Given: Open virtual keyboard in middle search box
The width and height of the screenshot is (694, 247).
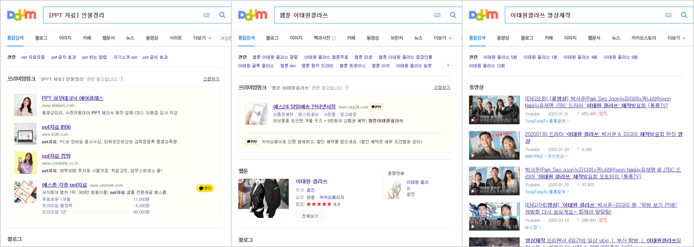Looking at the screenshot, I should pyautogui.click(x=437, y=15).
